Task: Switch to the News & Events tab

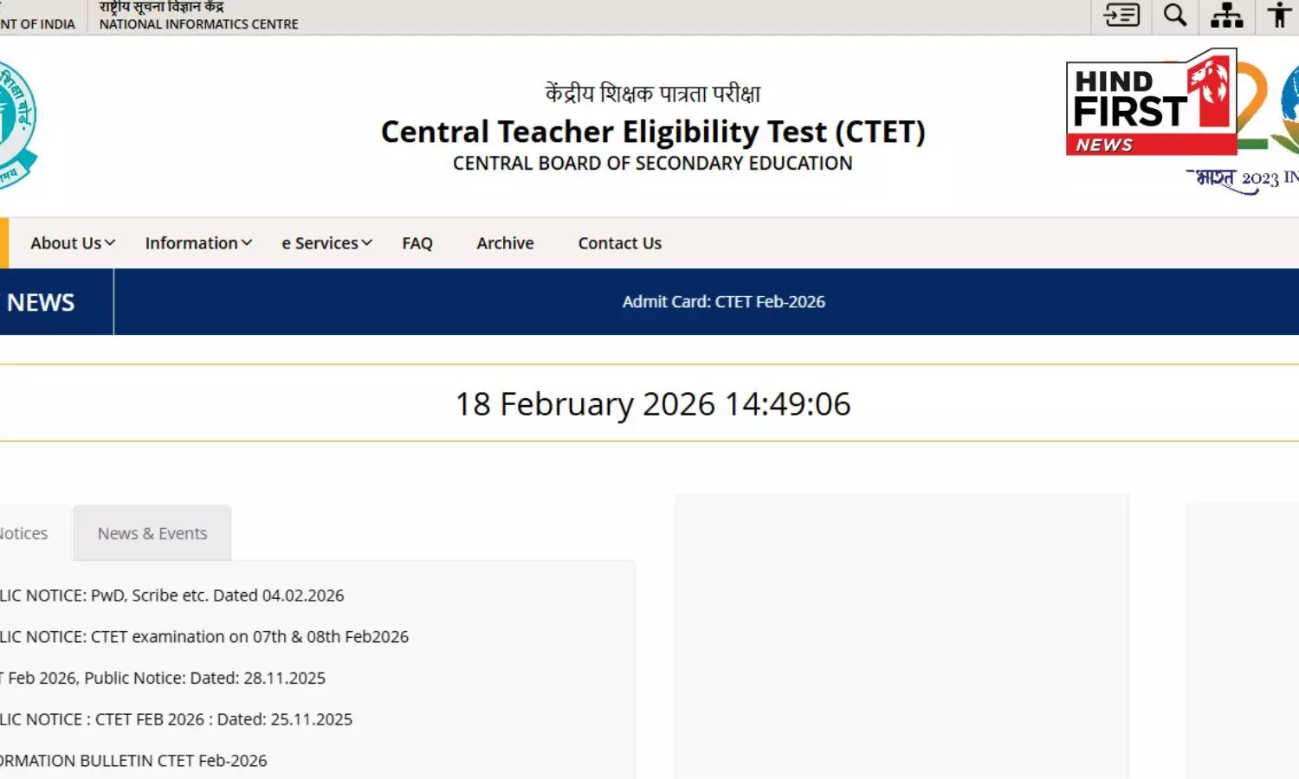Action: point(152,532)
